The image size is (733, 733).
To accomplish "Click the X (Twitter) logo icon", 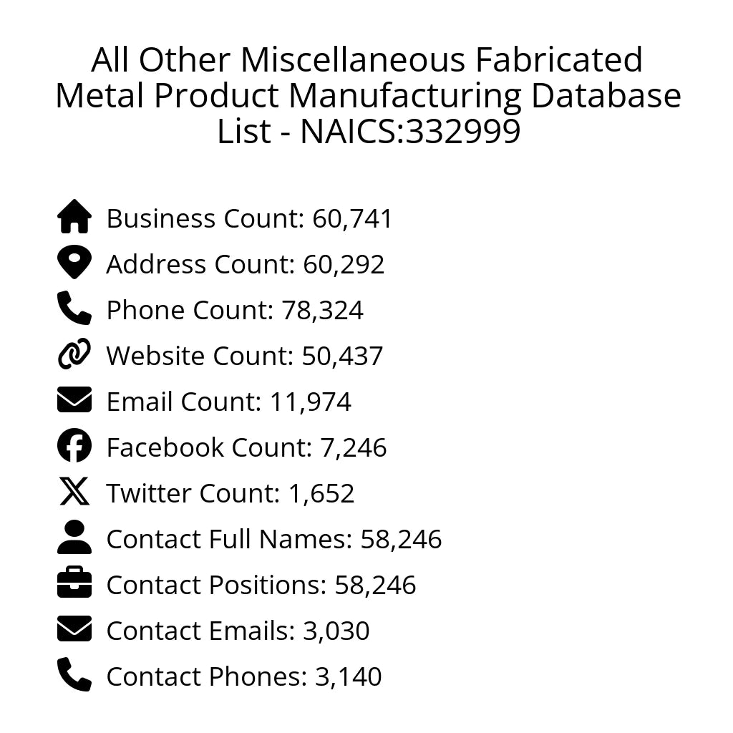I will pos(74,492).
